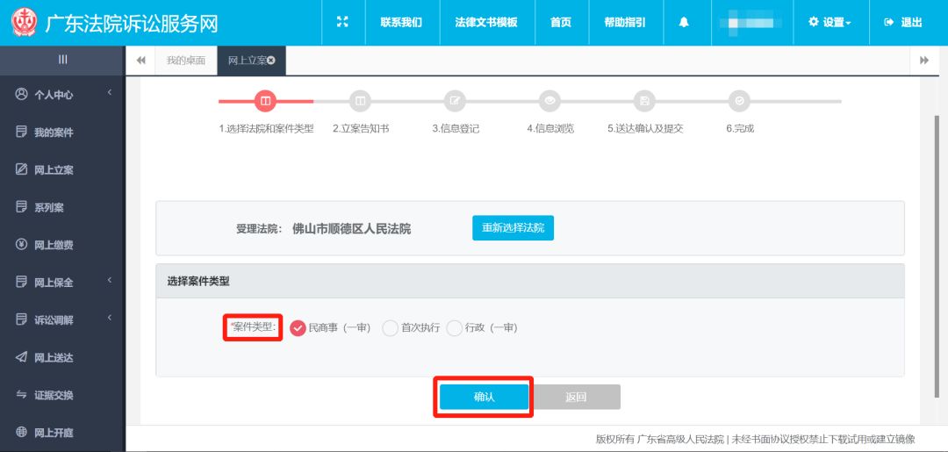948x452 pixels.
Task: Click the 佛山市顺德区人民法院 court name text
Action: pos(351,229)
